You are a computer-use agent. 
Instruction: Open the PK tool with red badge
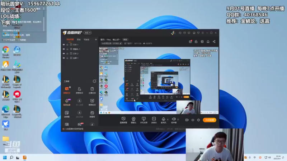80,124
